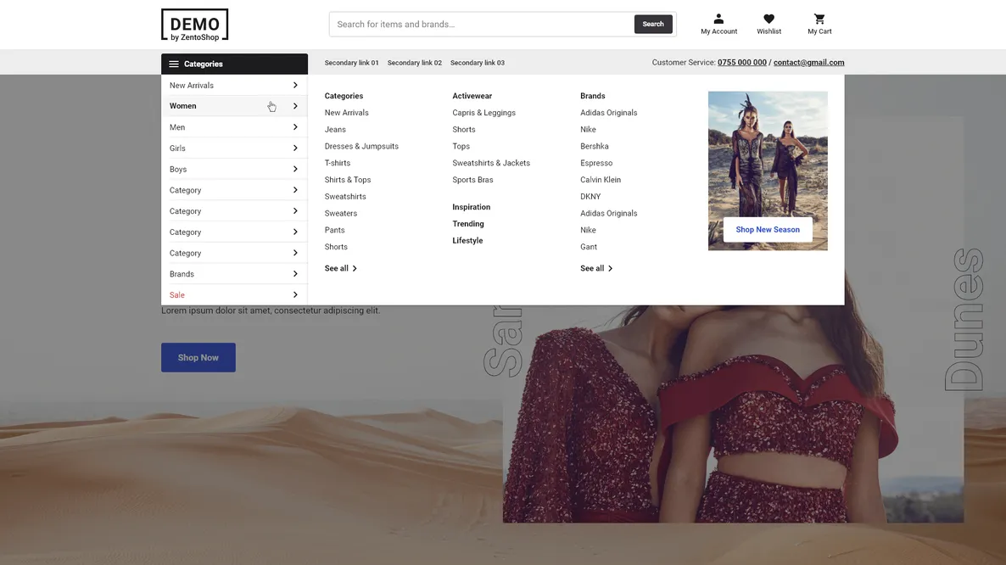1006x565 pixels.
Task: Open Secondary link 01
Action: [351, 63]
